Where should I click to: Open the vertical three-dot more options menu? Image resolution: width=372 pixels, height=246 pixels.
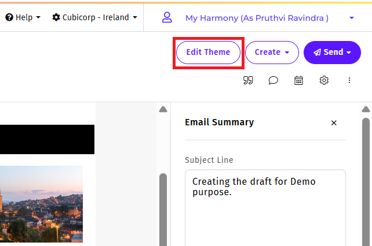coord(349,81)
